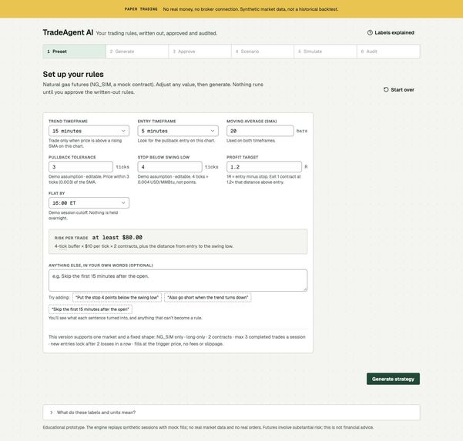The image size is (463, 441).
Task: Click the Risk per trade "at least $80.00" value
Action: coord(117,237)
